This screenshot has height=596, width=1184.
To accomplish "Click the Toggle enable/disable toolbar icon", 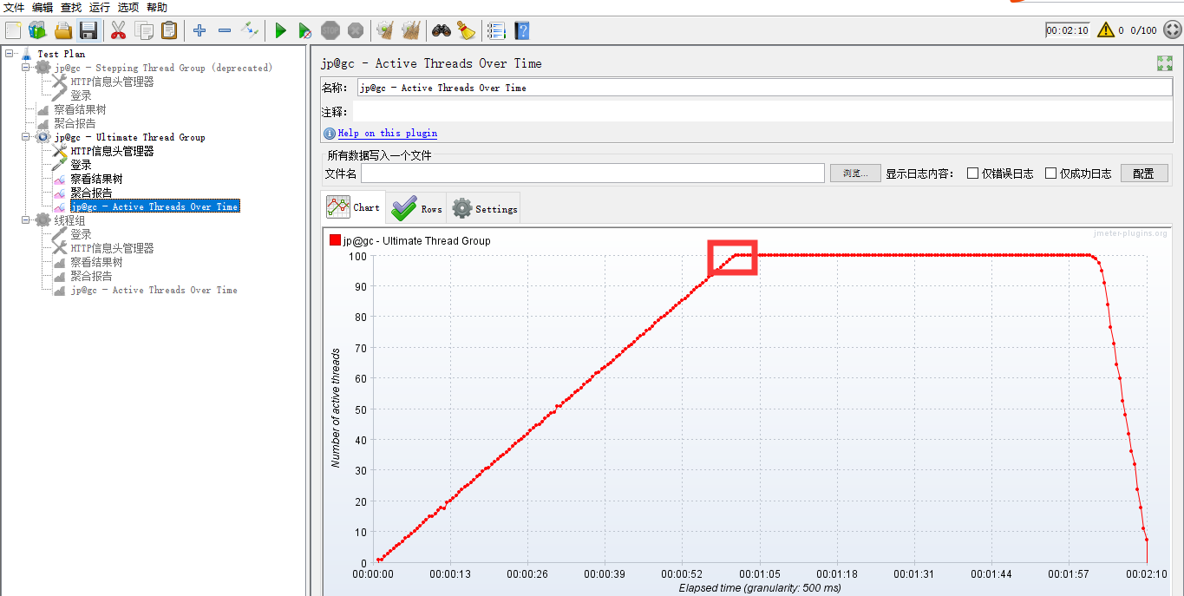I will (250, 30).
